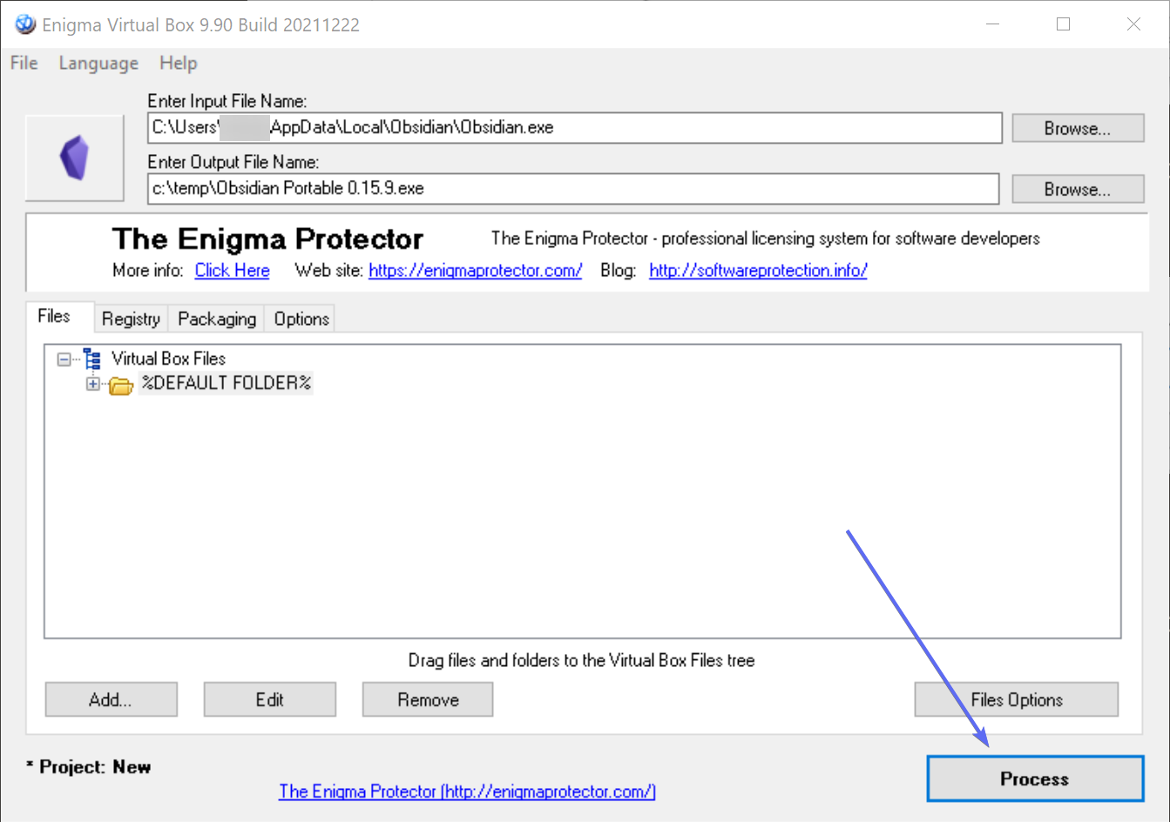Click 'The Enigma Protector' banner heading
The height and width of the screenshot is (822, 1170).
point(267,239)
